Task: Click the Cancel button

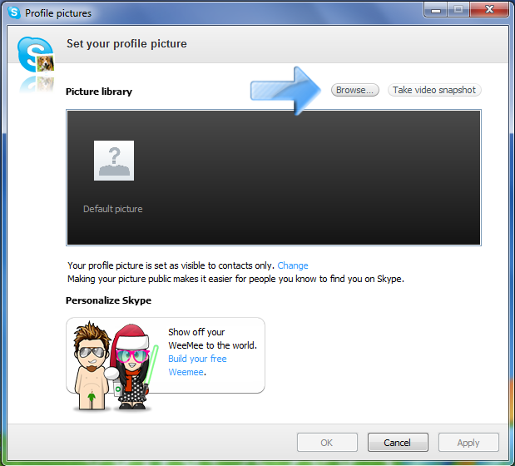Action: [x=398, y=443]
